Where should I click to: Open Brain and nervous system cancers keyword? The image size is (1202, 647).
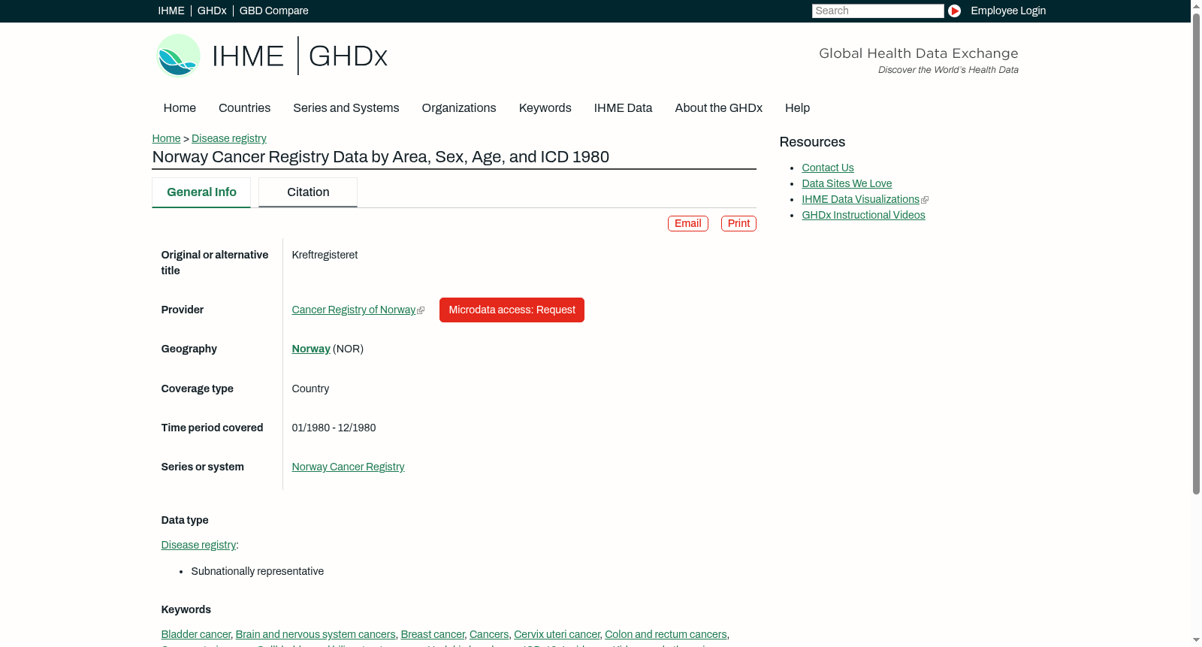click(316, 635)
